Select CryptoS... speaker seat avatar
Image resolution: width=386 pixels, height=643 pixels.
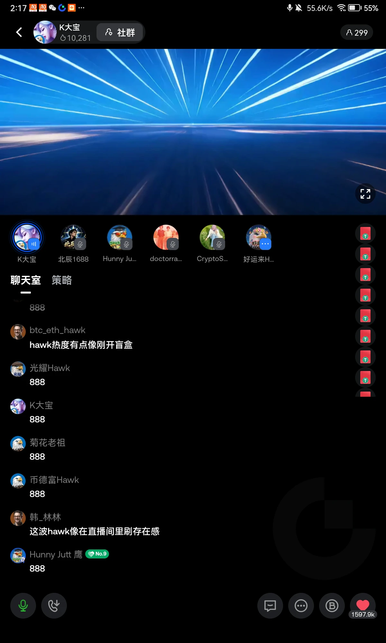(212, 237)
